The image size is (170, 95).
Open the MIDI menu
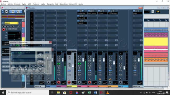pos(29,4)
